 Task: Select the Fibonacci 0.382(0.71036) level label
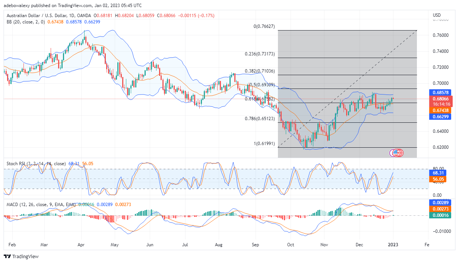pos(260,71)
